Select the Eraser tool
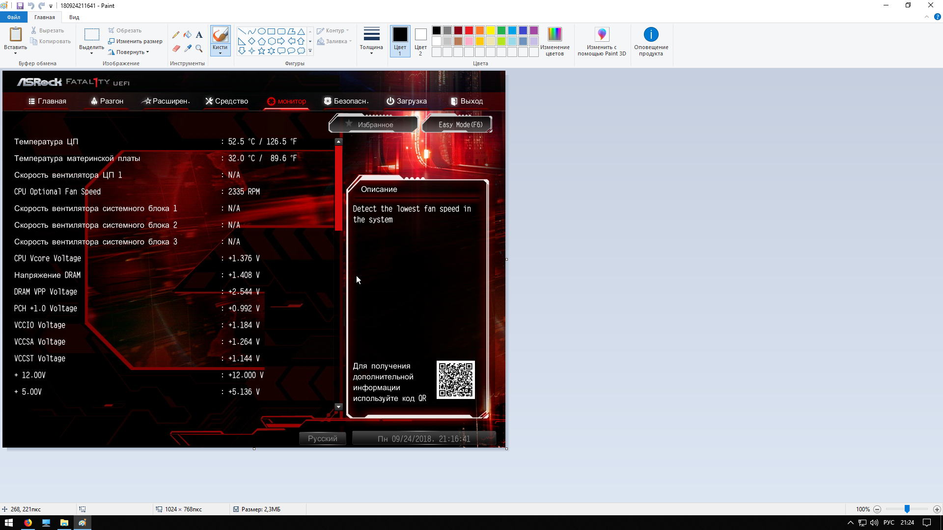 pyautogui.click(x=176, y=48)
